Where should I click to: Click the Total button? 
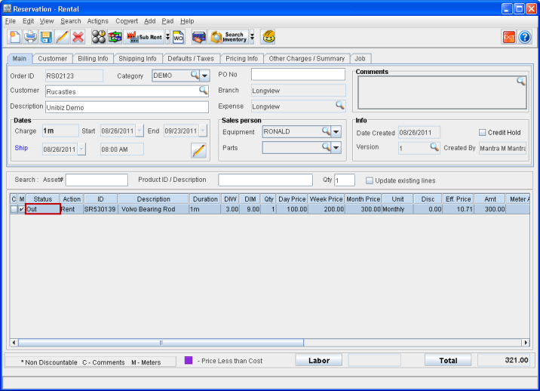[448, 360]
